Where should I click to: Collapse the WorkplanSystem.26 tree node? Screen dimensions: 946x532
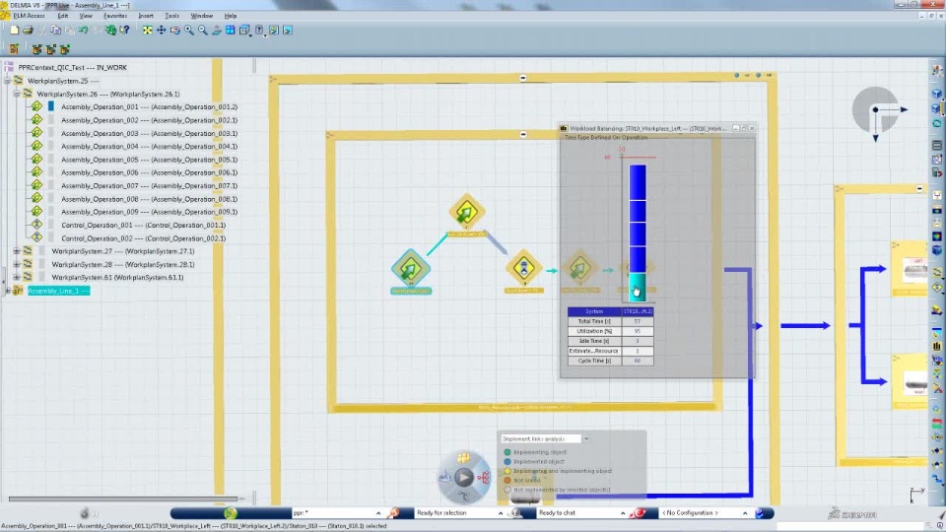(x=17, y=95)
